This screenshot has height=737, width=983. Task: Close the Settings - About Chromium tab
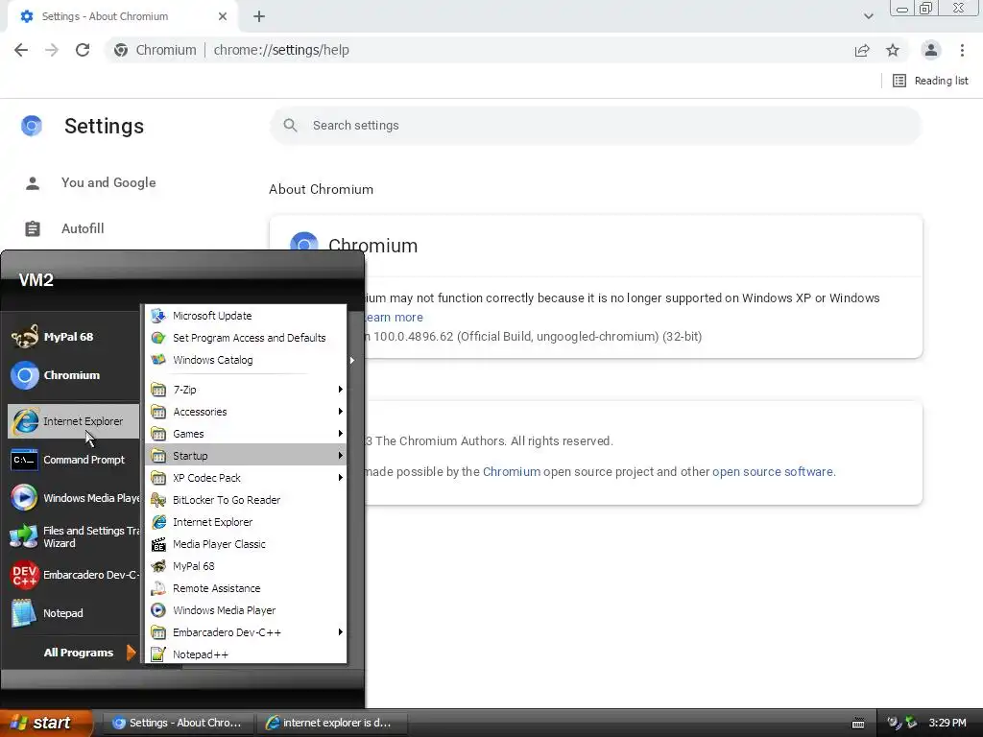click(x=223, y=16)
